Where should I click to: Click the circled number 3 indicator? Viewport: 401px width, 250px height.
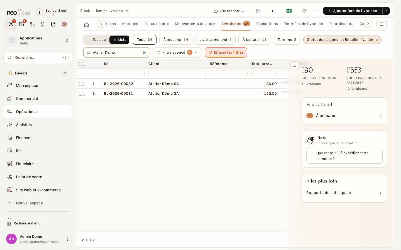coord(40,12)
